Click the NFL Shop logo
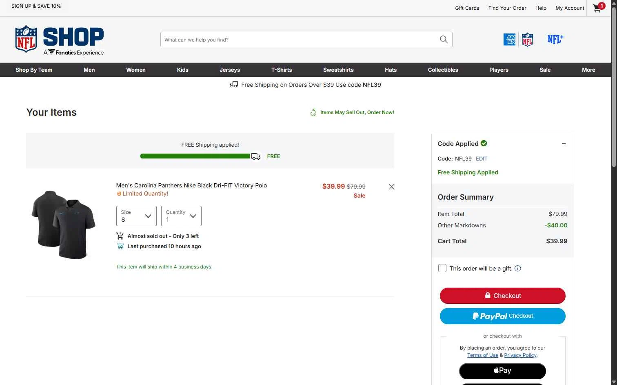 (60, 40)
